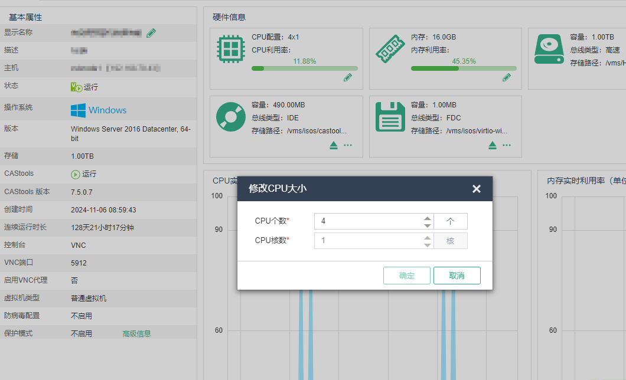Decrease the CPU count value

coord(427,225)
